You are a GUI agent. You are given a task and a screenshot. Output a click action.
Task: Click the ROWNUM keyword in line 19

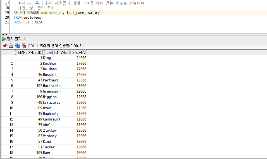click(33, 13)
